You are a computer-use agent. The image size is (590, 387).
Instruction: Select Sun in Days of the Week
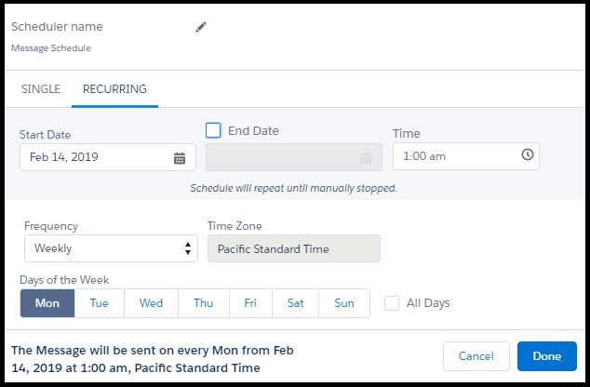[344, 303]
